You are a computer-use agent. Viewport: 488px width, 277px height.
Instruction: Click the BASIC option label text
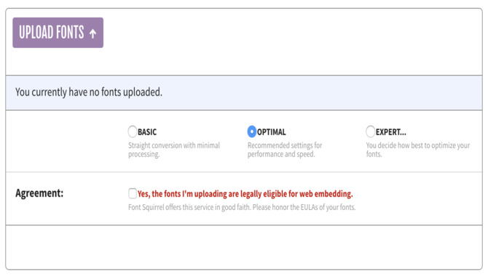click(147, 132)
